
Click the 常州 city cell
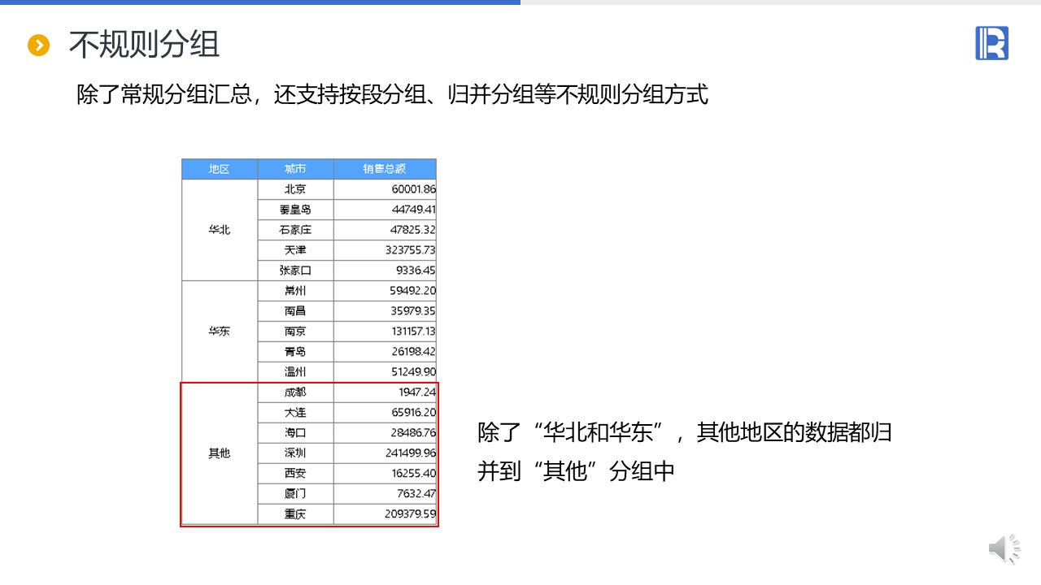(295, 291)
